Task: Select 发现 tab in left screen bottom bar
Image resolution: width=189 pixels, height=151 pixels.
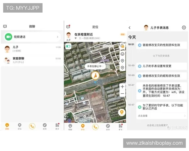Action: coord(45,126)
